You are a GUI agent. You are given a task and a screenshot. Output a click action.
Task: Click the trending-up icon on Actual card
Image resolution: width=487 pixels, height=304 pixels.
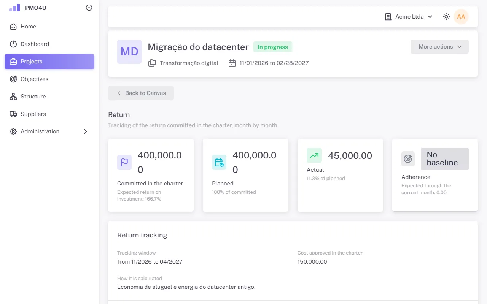pyautogui.click(x=314, y=155)
